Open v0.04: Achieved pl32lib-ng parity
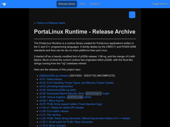The height and width of the screenshot is (127, 170). pos(58,90)
